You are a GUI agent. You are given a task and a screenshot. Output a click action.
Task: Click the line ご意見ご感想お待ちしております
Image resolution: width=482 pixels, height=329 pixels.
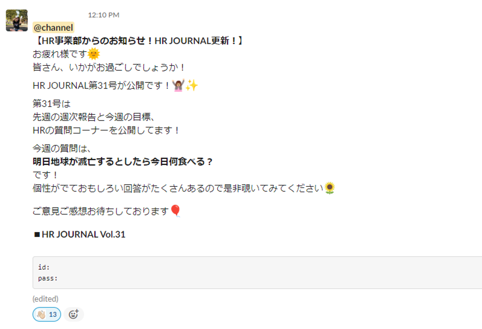101,211
